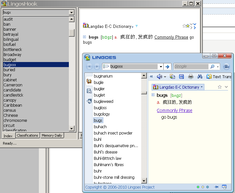This screenshot has width=235, height=193.
Task: Select the dictionary book sidebar icon
Action: coord(89,81)
